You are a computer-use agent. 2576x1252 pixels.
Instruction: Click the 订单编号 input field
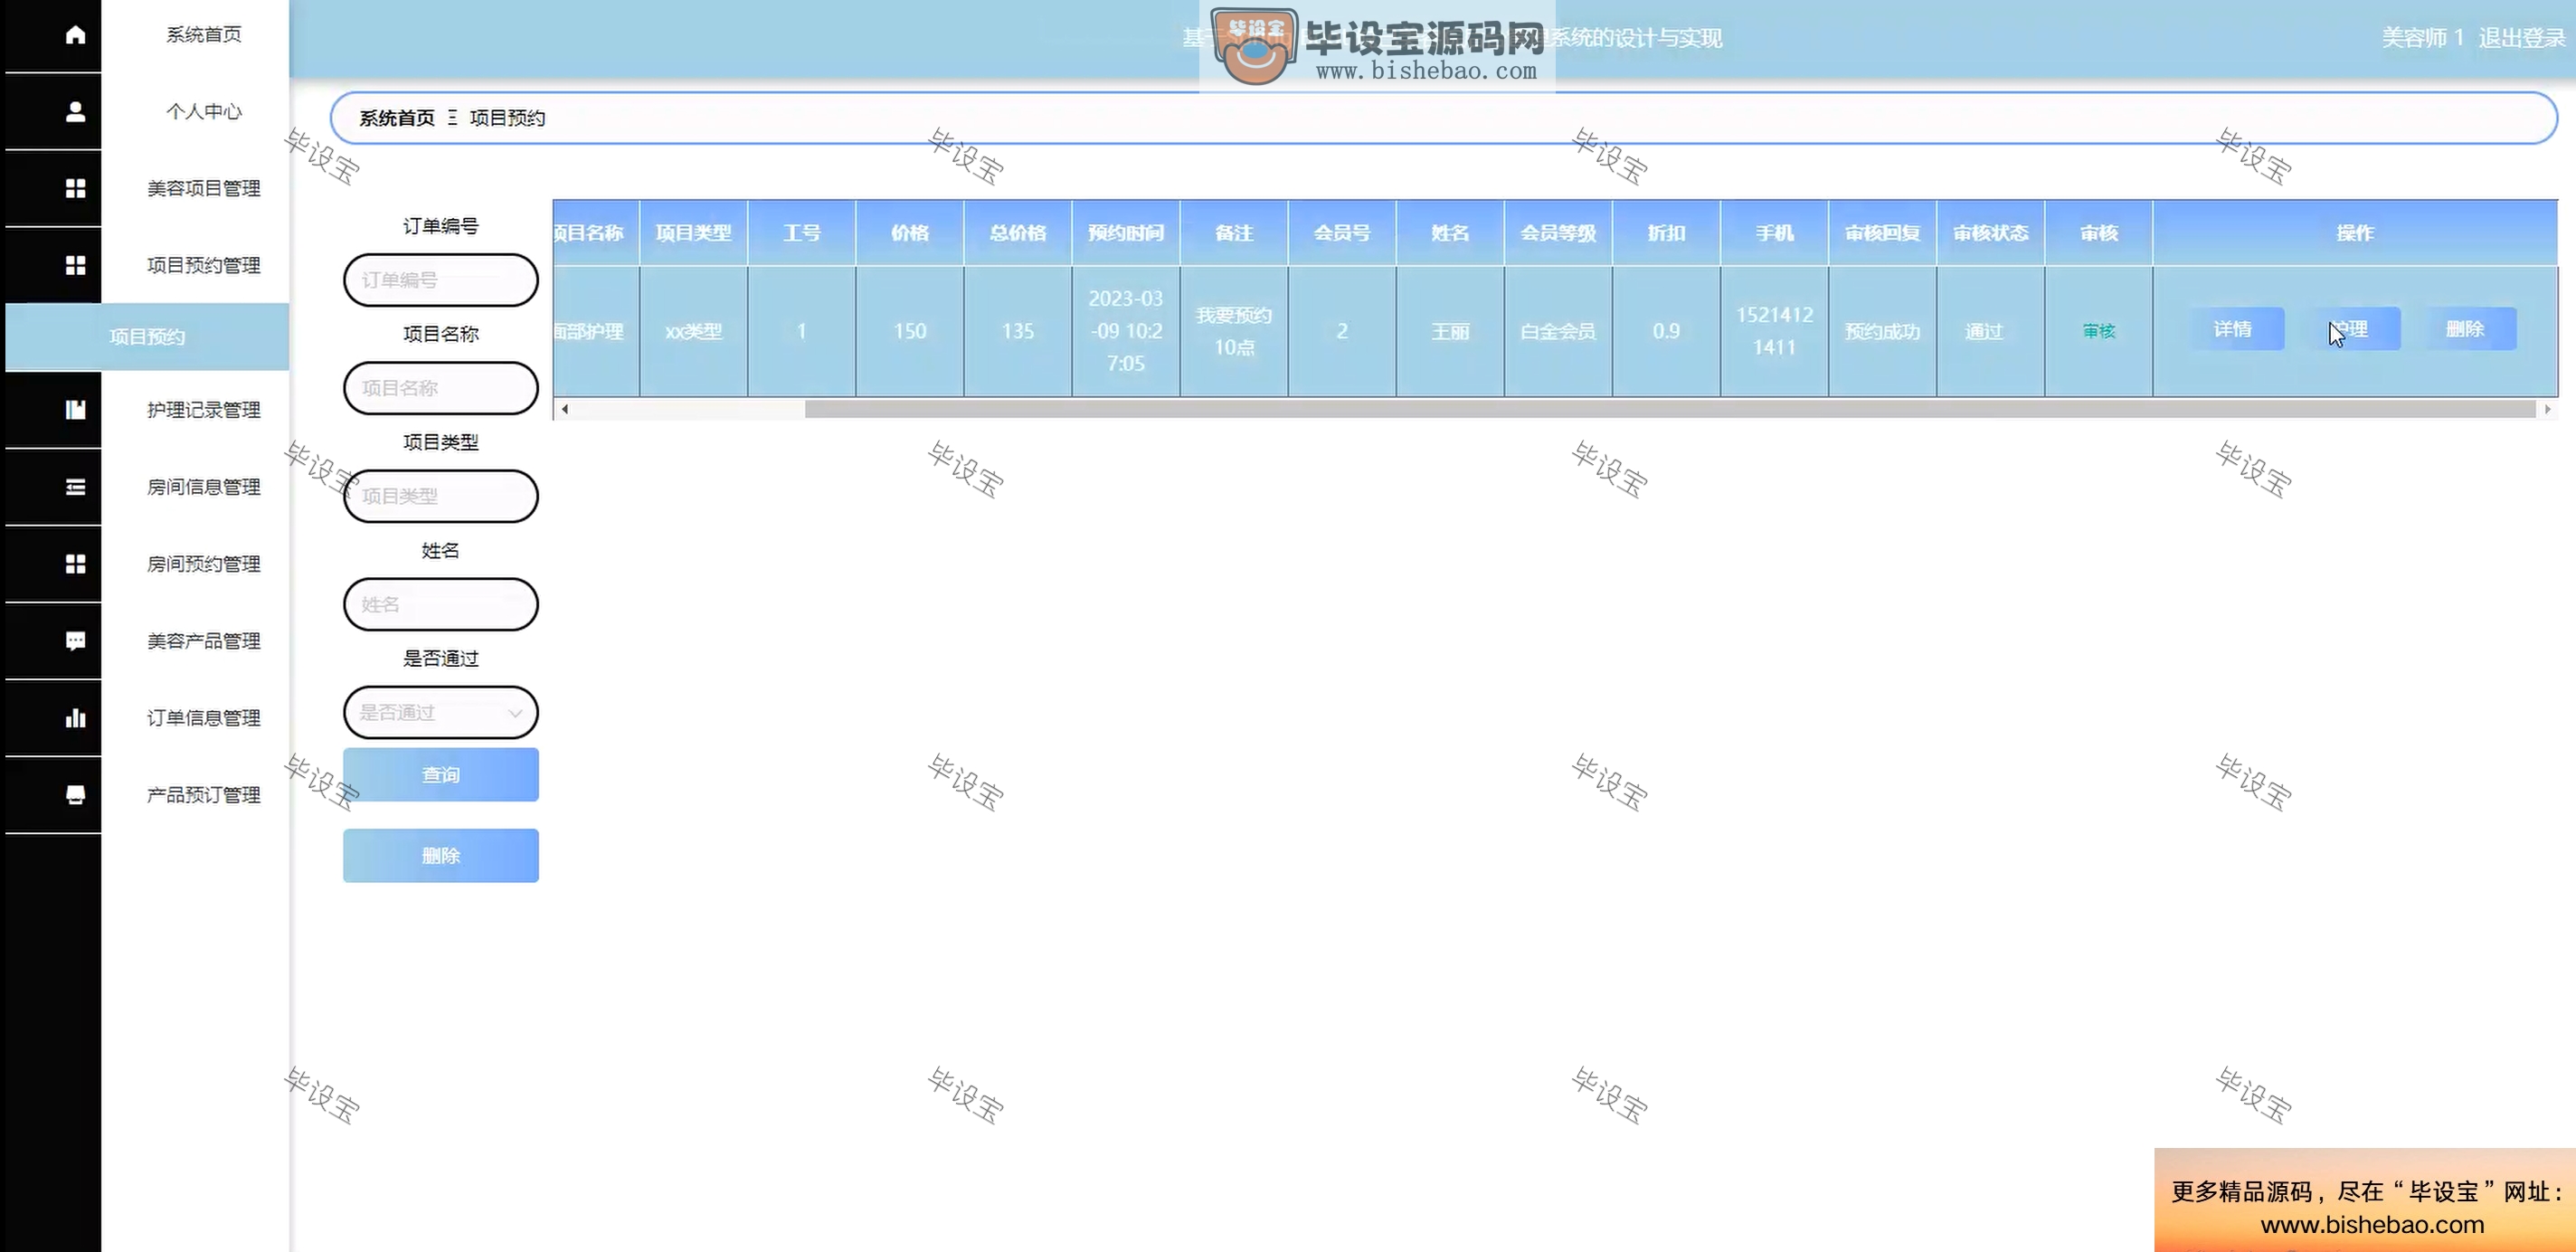[x=441, y=280]
